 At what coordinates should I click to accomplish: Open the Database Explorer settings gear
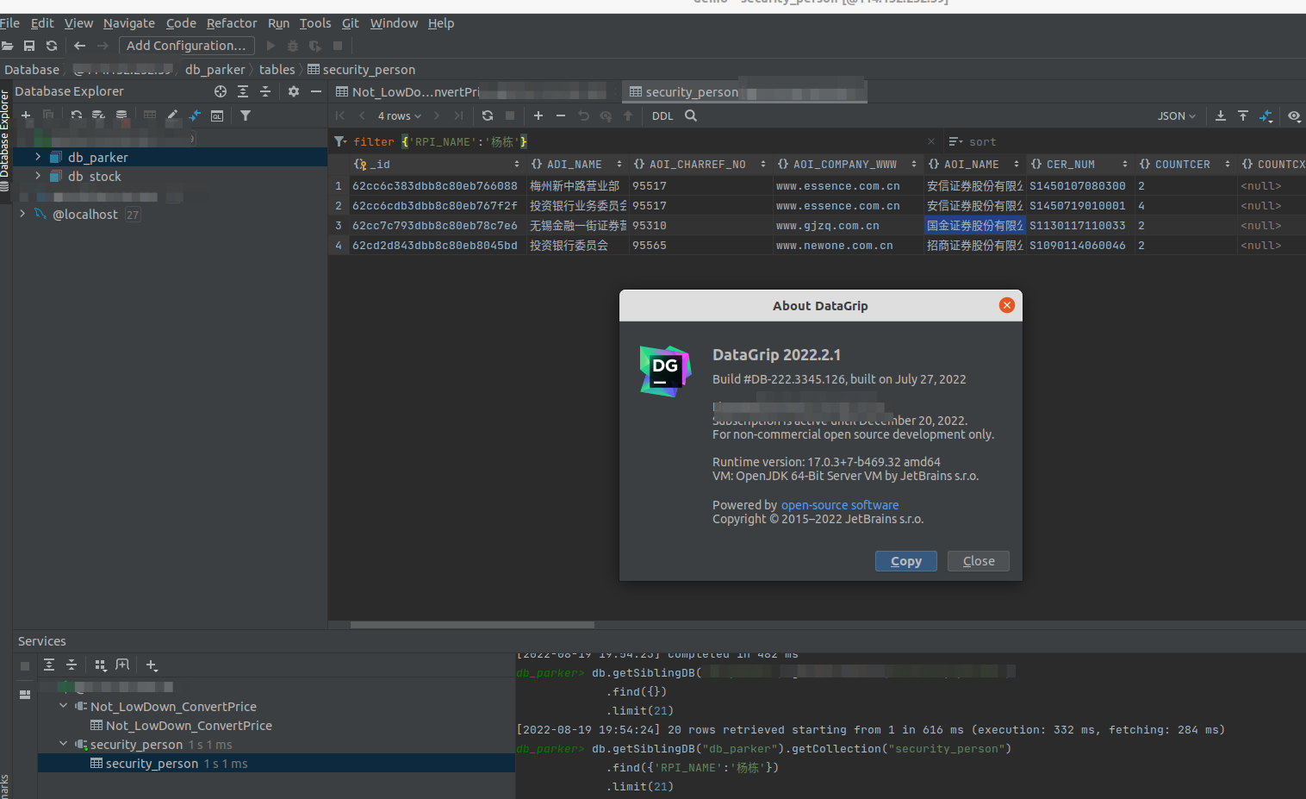point(294,91)
